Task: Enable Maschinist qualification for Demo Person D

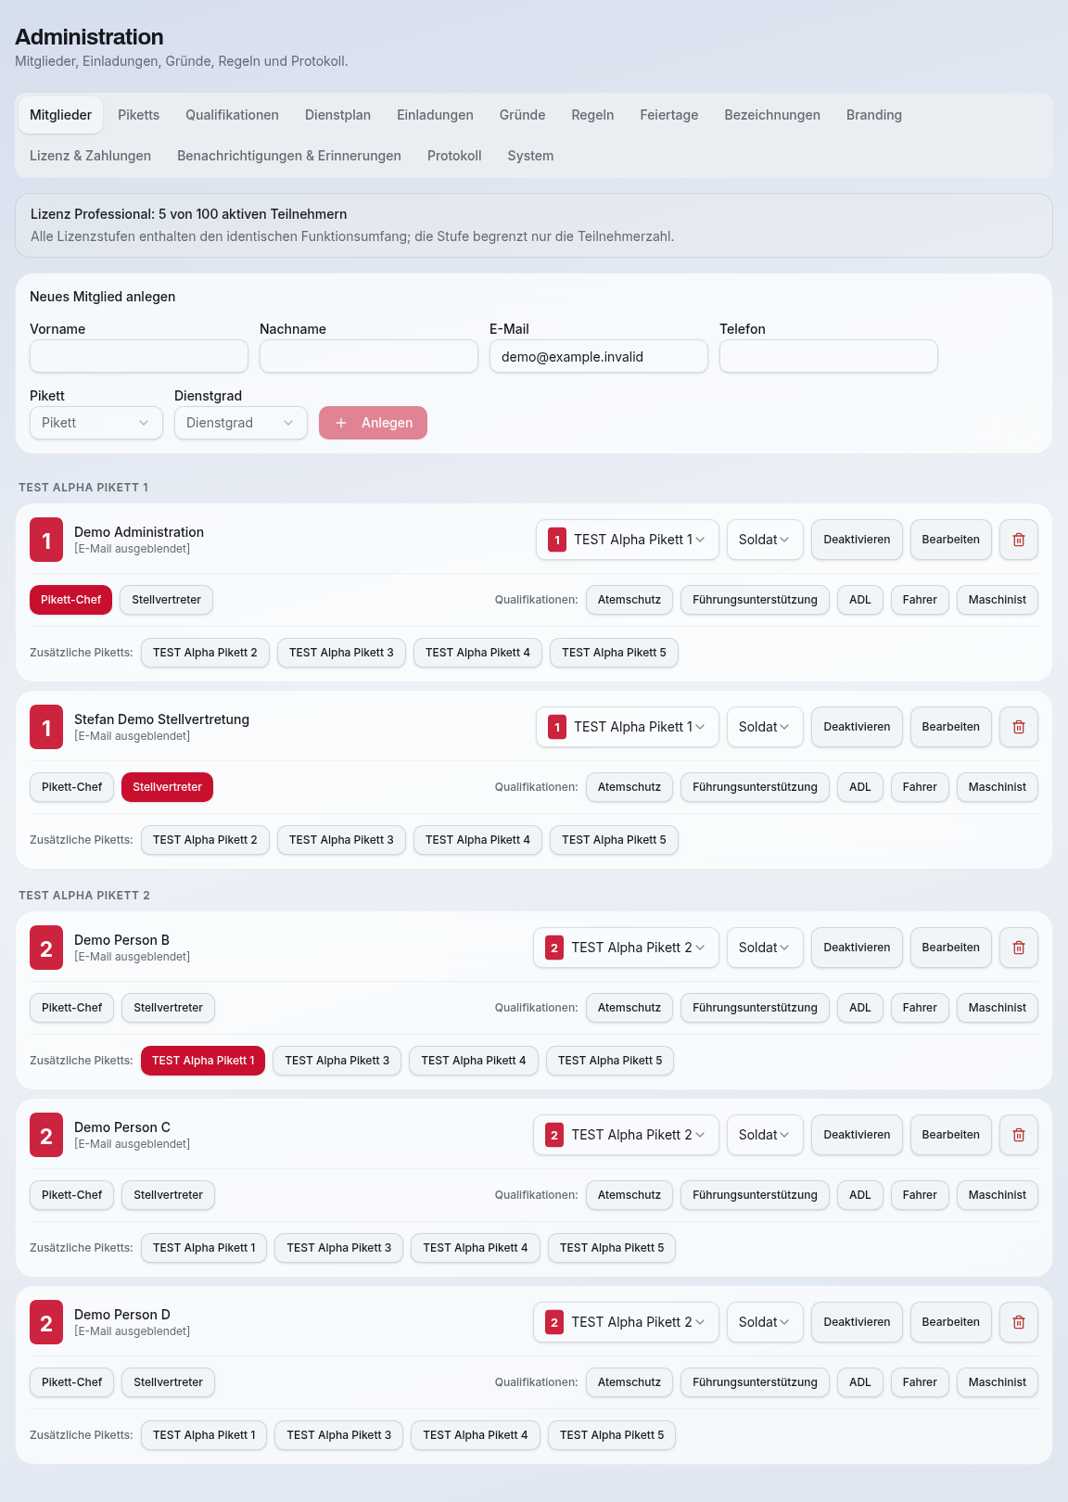Action: pos(998,1382)
